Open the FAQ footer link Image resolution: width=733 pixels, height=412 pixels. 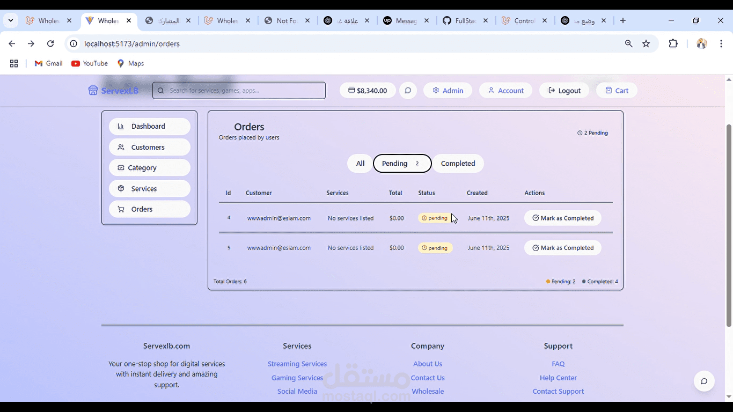(x=558, y=364)
